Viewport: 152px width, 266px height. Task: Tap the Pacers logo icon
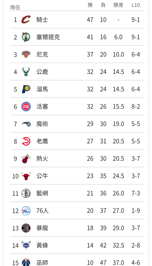pos(26,89)
